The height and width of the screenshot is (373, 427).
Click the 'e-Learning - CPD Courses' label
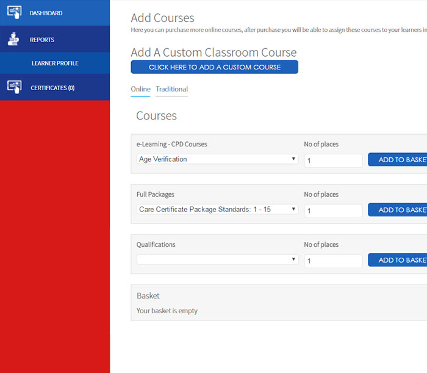point(171,144)
